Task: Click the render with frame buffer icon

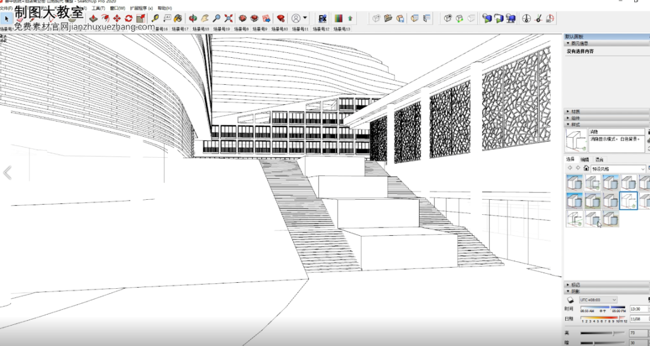Action: coord(498,18)
